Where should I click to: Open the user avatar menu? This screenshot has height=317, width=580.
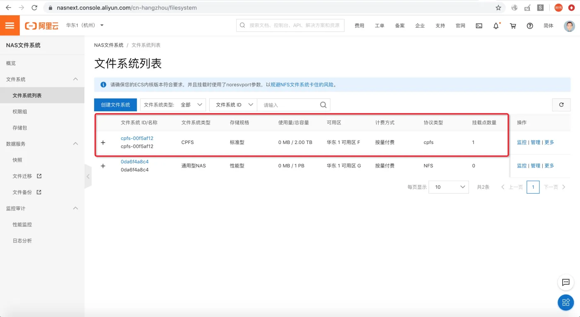click(x=570, y=26)
